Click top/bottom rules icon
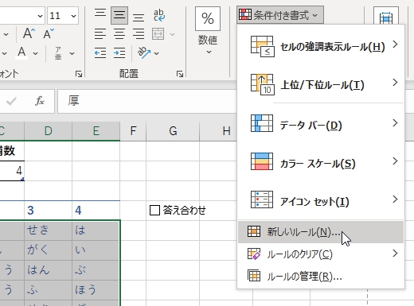414x306 pixels. pos(263,84)
